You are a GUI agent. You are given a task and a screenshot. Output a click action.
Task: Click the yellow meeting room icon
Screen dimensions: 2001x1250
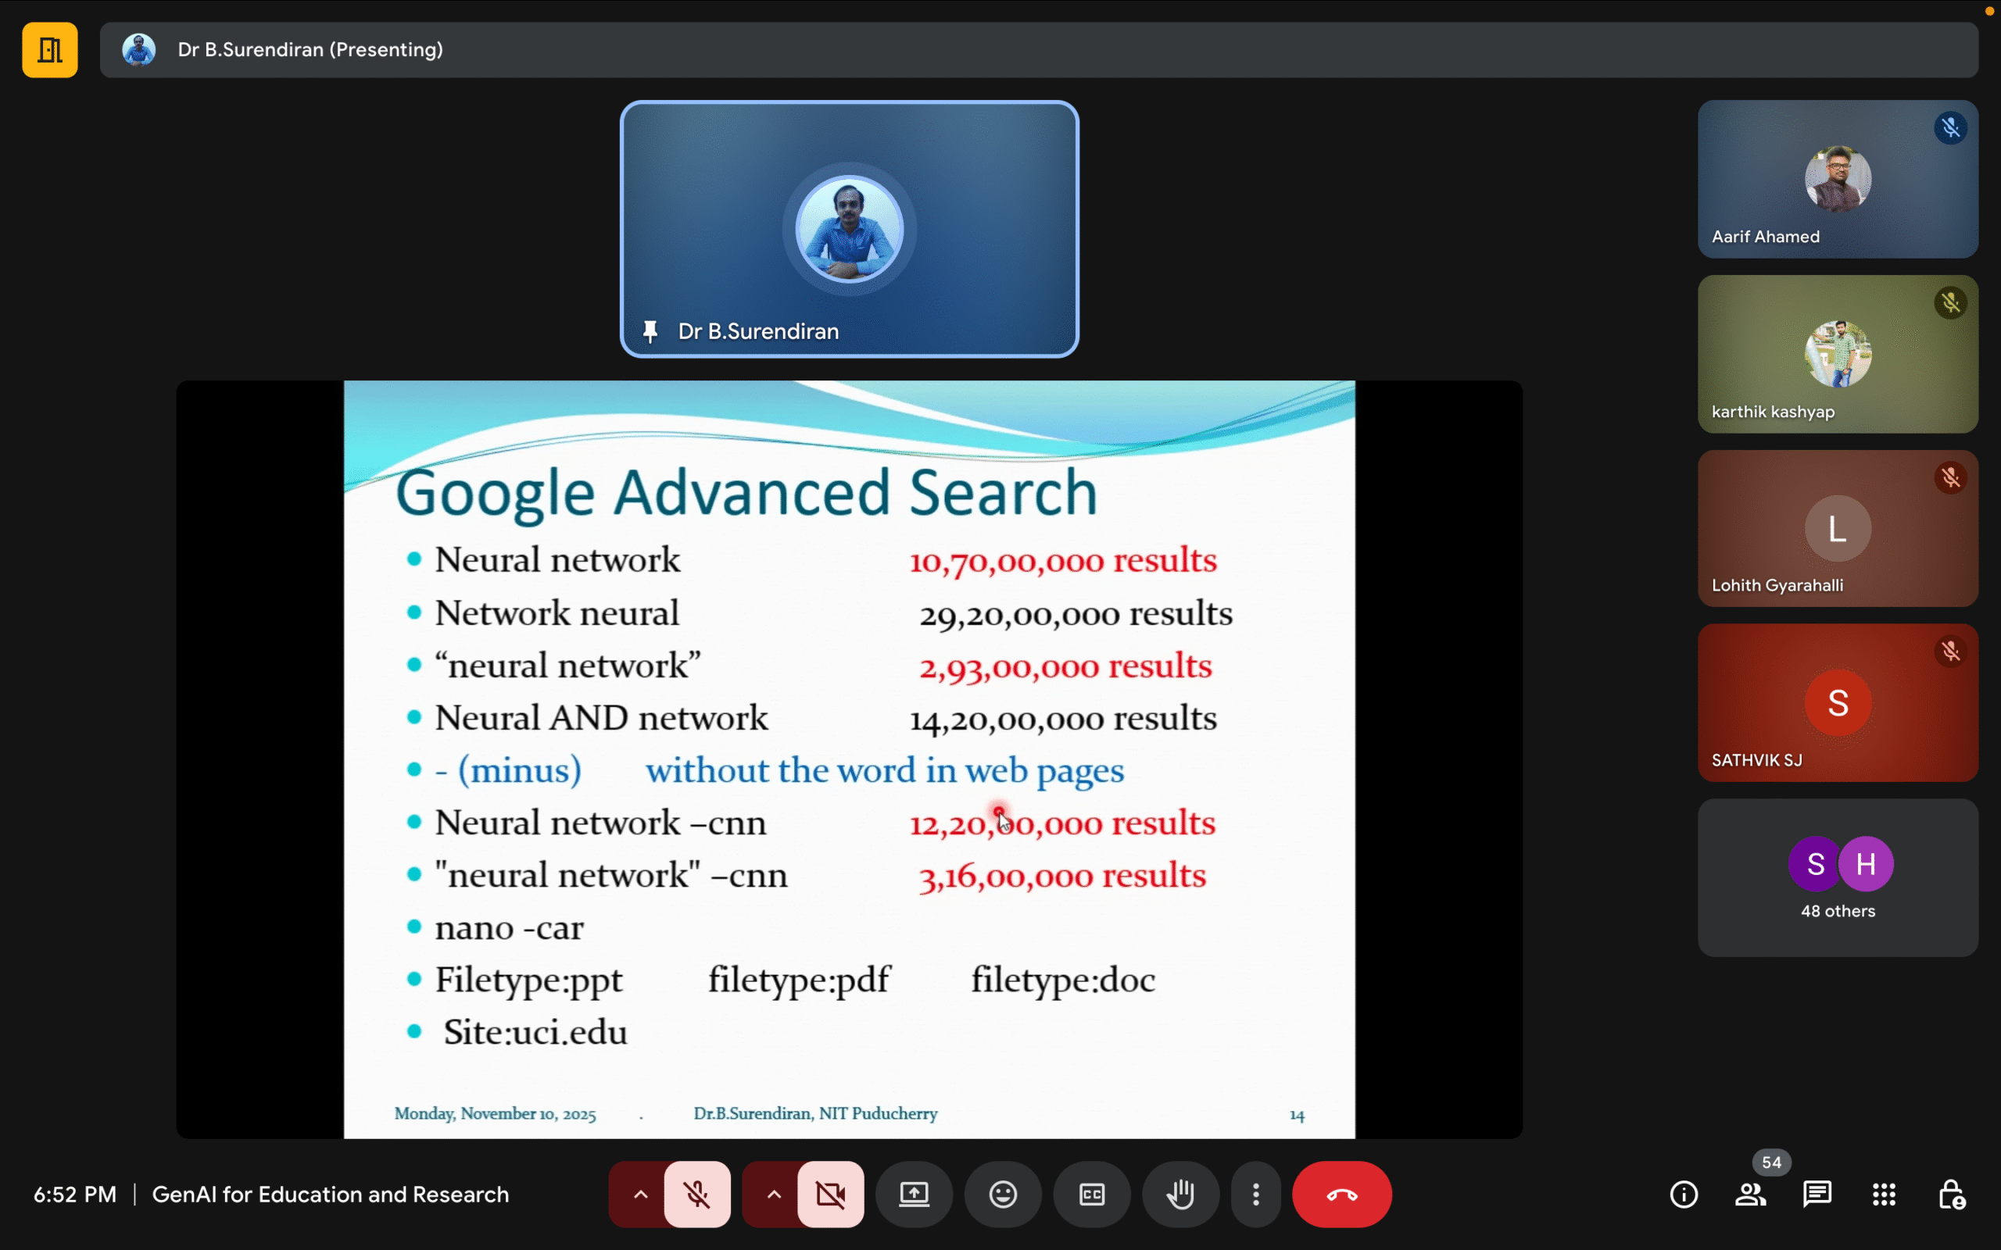pos(49,49)
